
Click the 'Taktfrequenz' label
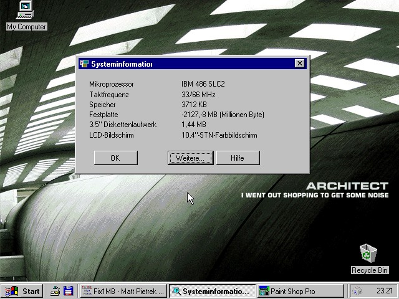(x=109, y=95)
